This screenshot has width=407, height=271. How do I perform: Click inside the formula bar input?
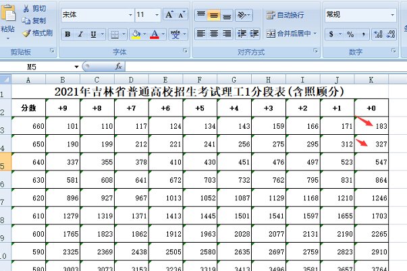(x=266, y=67)
